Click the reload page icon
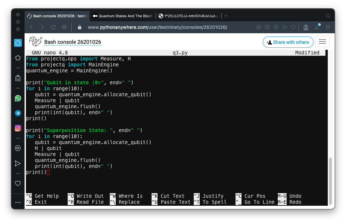The height and width of the screenshot is (223, 346). (x=53, y=27)
